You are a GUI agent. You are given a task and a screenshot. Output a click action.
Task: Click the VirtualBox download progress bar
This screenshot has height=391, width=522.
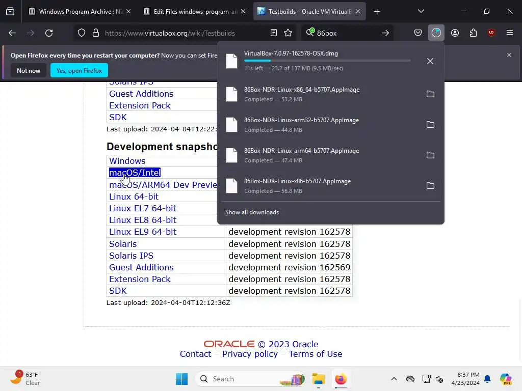click(327, 61)
